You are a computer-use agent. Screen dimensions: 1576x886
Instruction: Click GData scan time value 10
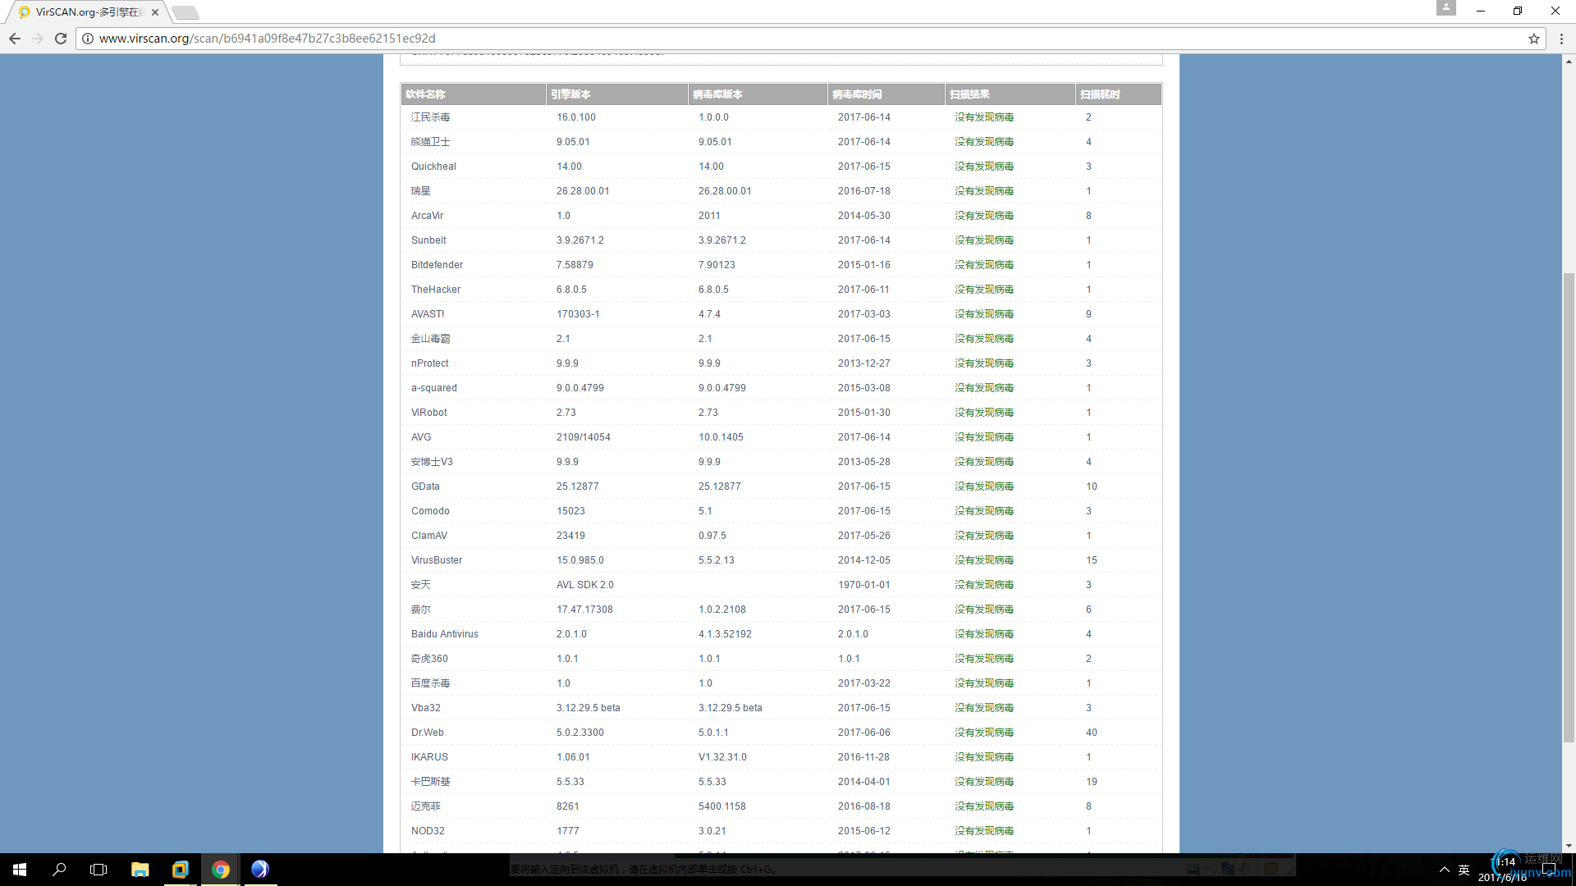[1091, 486]
